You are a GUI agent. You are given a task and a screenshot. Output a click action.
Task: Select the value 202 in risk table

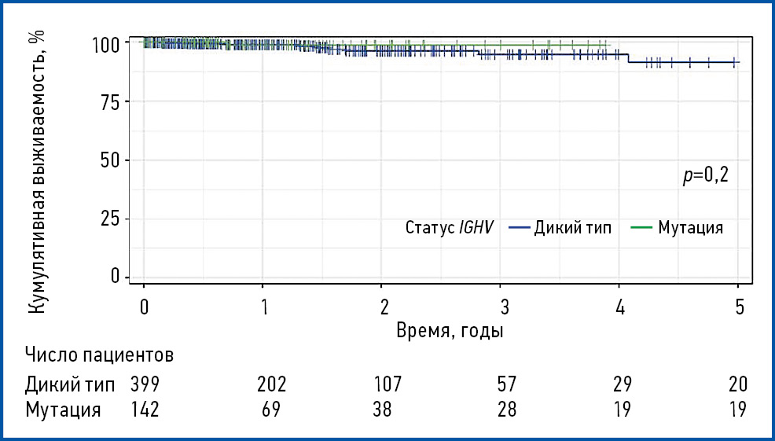click(271, 384)
